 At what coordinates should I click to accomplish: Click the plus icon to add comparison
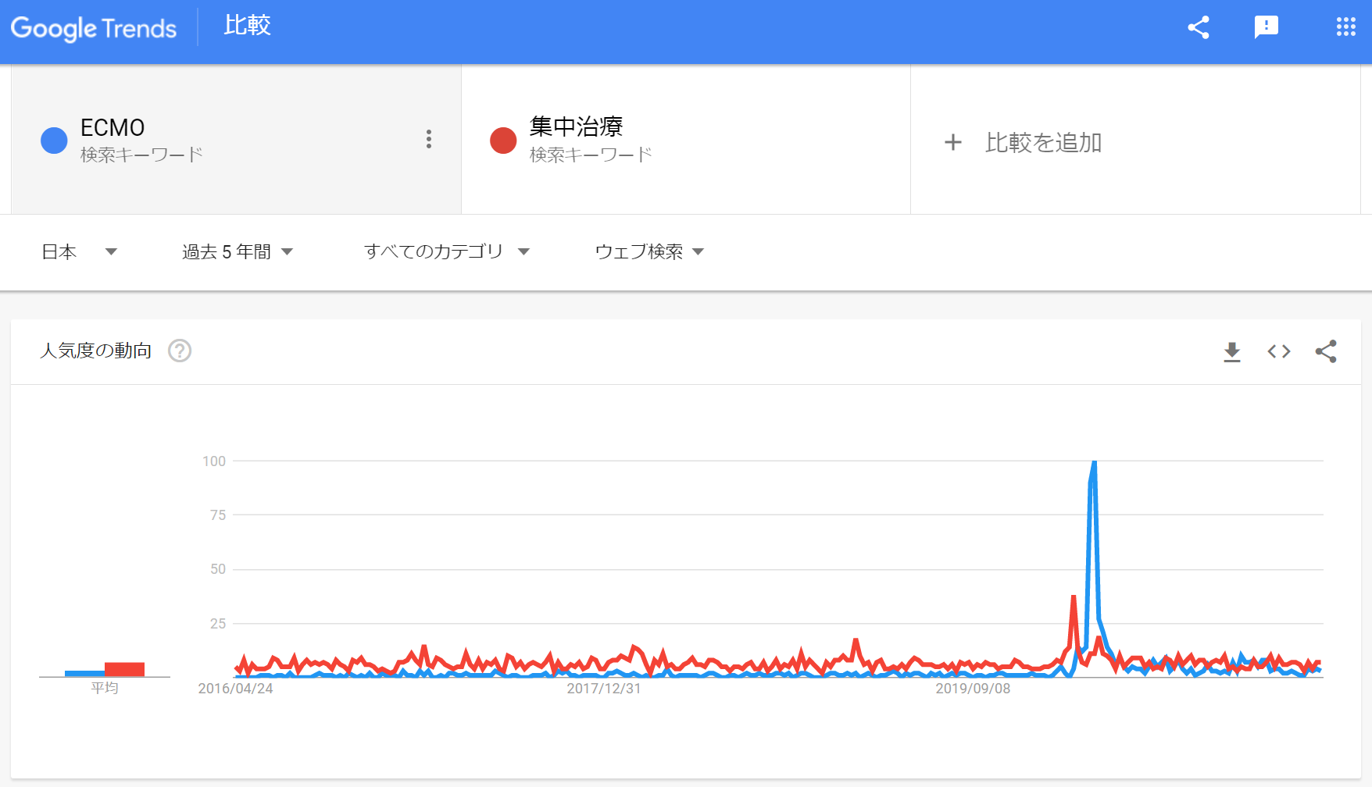(x=952, y=142)
